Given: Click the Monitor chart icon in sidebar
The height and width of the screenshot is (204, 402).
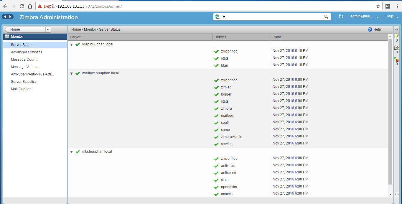Looking at the screenshot, I should pyautogui.click(x=7, y=37).
